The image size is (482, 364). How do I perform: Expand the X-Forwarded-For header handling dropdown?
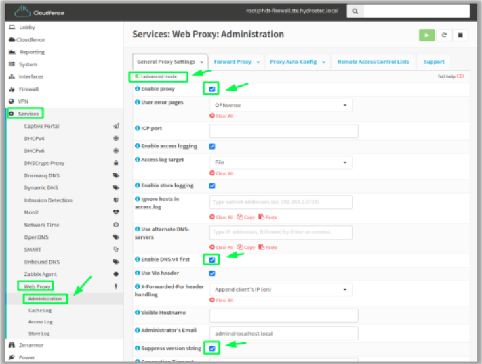[x=281, y=290]
